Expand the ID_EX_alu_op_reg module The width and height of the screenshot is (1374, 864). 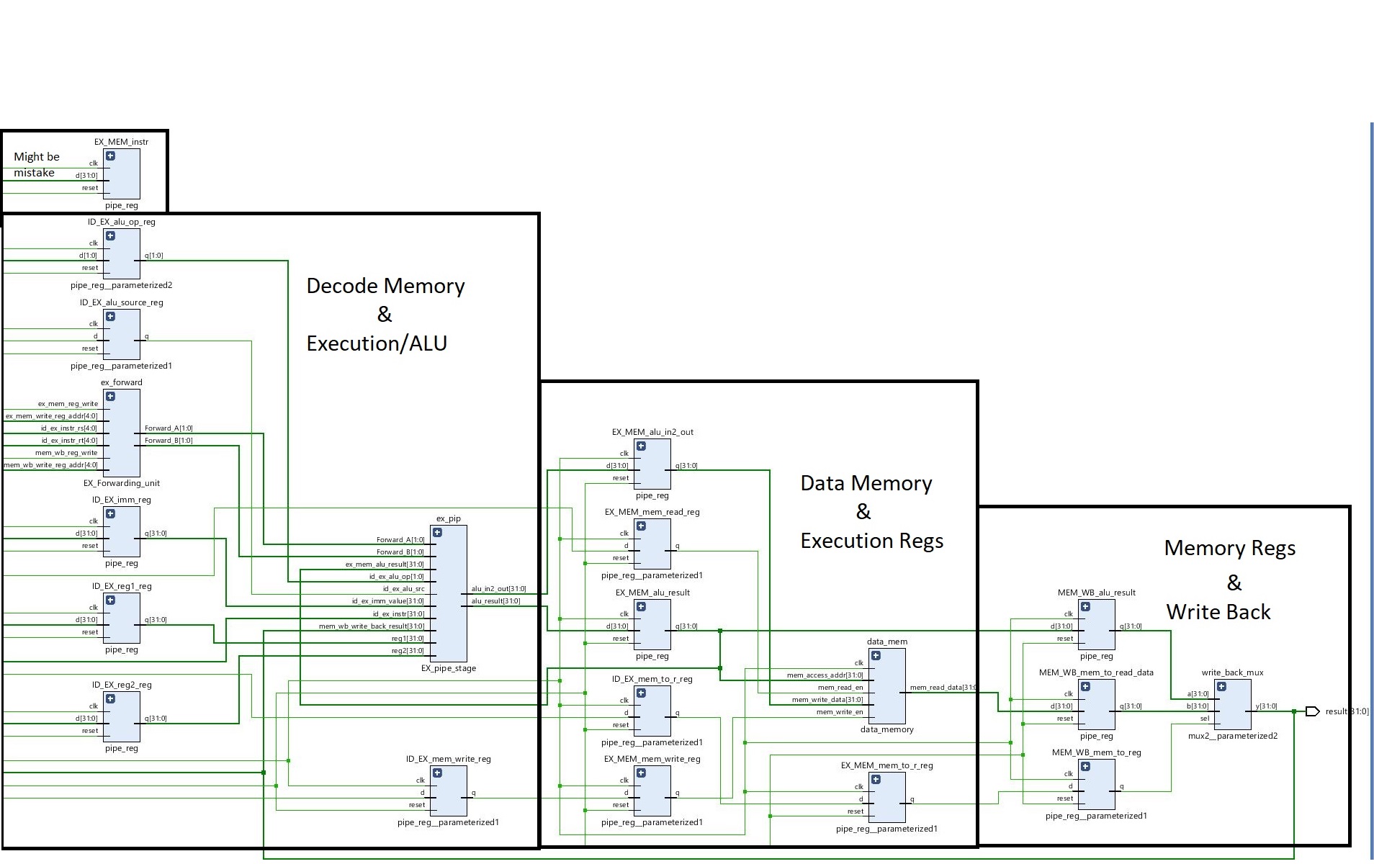click(x=110, y=235)
